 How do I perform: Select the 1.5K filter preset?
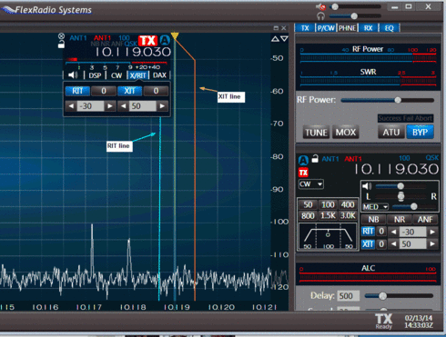328,215
